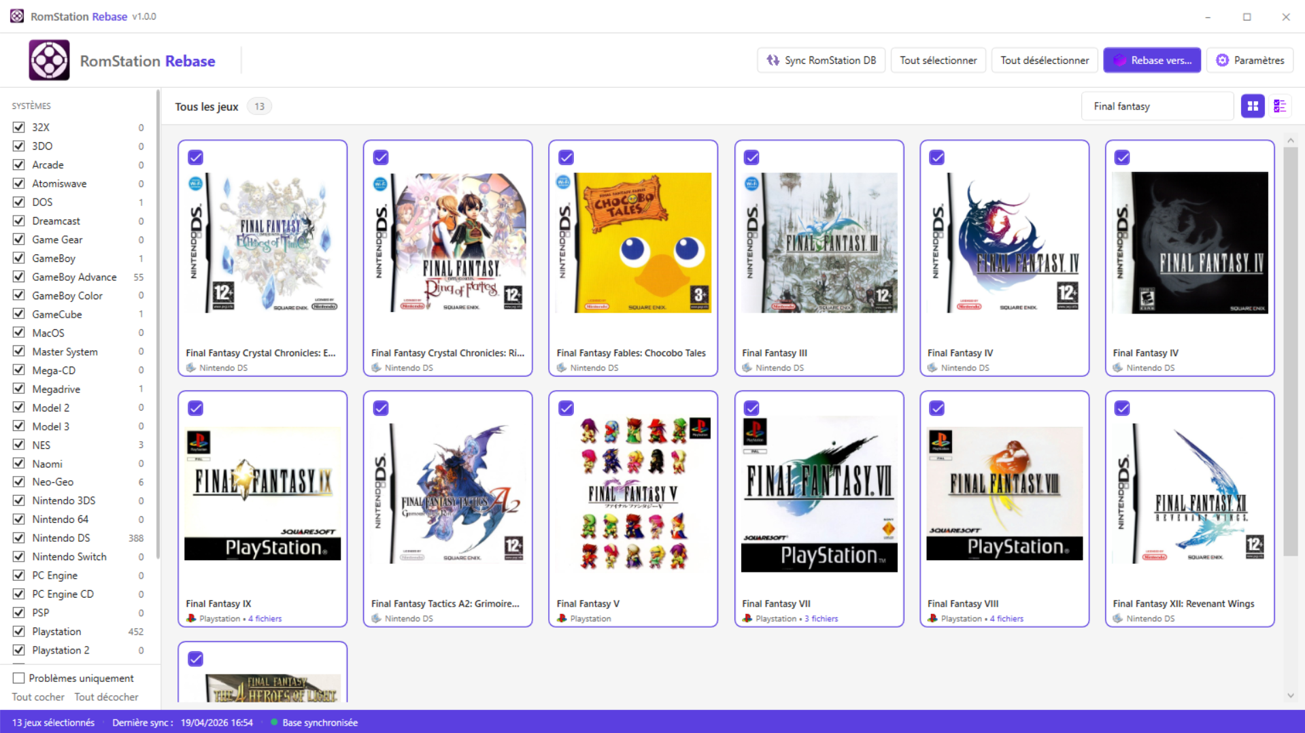Click Tout cocher link in sidebar

[38, 697]
